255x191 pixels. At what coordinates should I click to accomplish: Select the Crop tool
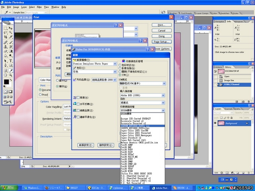point(6,37)
